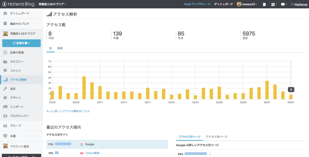
Task: Click the home icon beside ダッシュボード
Action: tap(5, 13)
